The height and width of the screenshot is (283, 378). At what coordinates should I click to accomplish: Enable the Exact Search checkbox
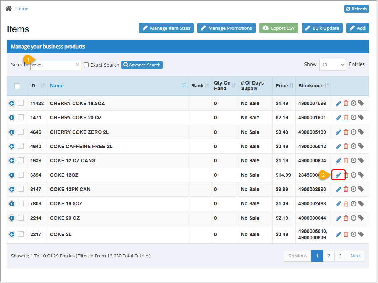86,65
